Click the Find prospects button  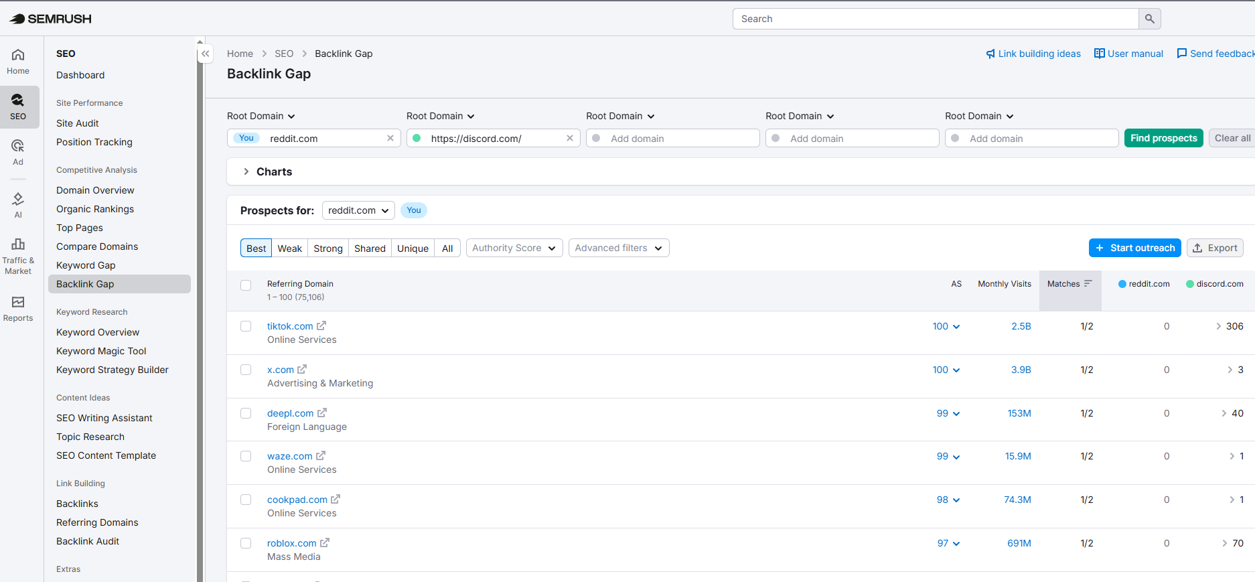click(1164, 138)
